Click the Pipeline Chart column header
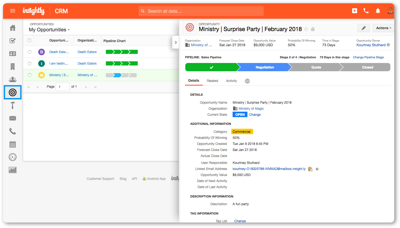 coord(115,41)
